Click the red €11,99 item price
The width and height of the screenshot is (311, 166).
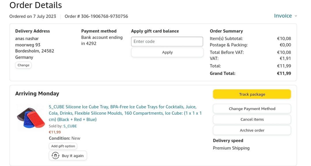(x=55, y=132)
